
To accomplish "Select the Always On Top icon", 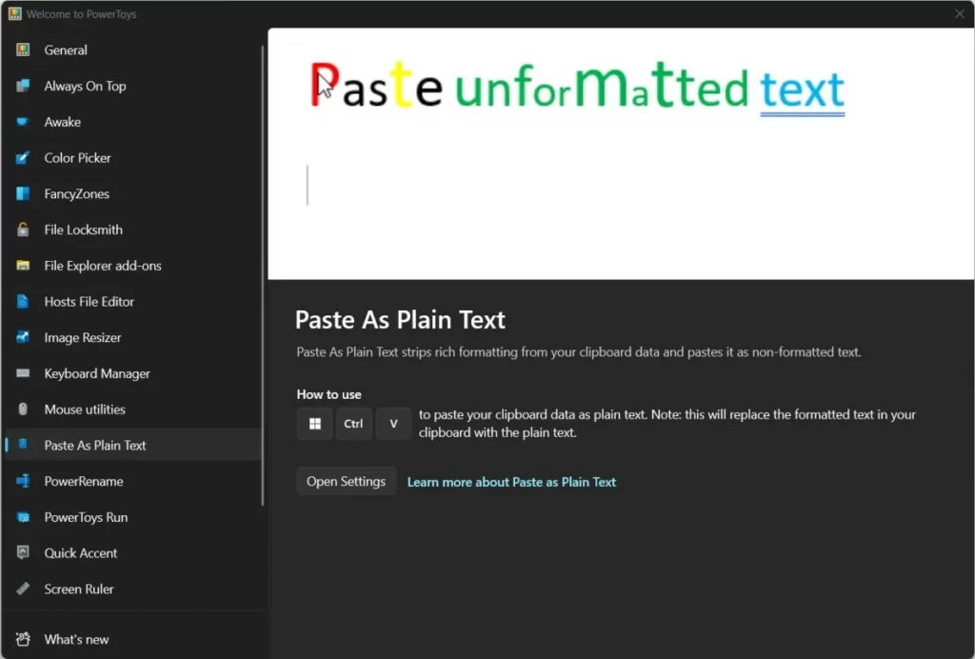I will click(23, 87).
